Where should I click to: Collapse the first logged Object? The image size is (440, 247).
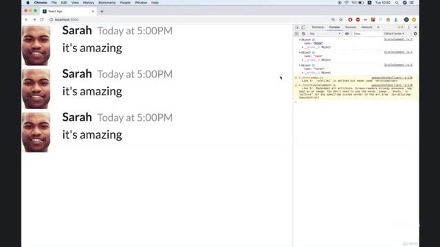(x=300, y=40)
